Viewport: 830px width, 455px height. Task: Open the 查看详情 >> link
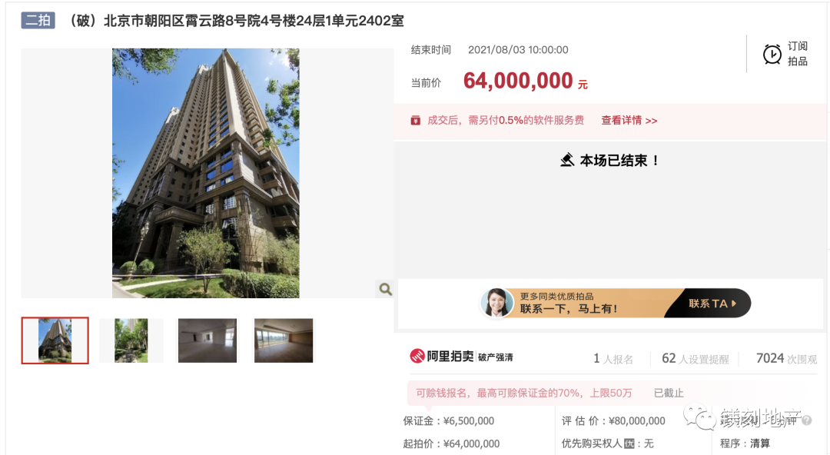pyautogui.click(x=629, y=121)
